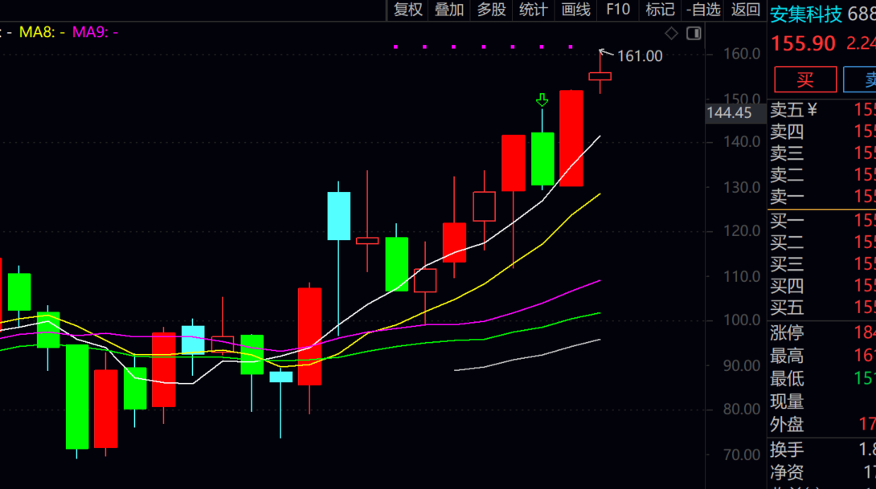The image size is (876, 489).
Task: Open the 统计 statistics tool
Action: (533, 10)
